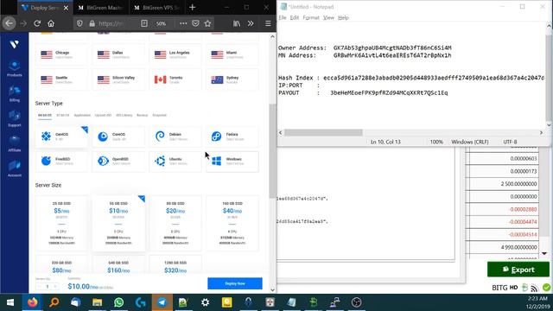Click the Vultr page vertical scrollbar
This screenshot has width=553, height=311.
tap(272, 151)
